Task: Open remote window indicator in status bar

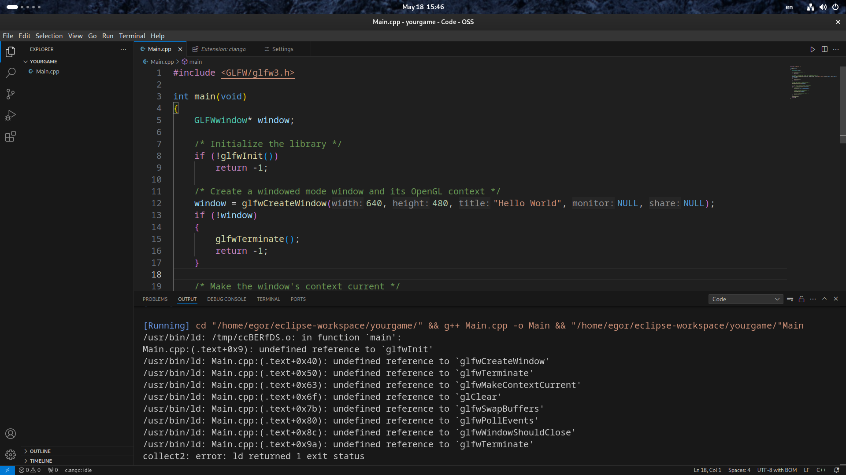Action: pyautogui.click(x=7, y=470)
